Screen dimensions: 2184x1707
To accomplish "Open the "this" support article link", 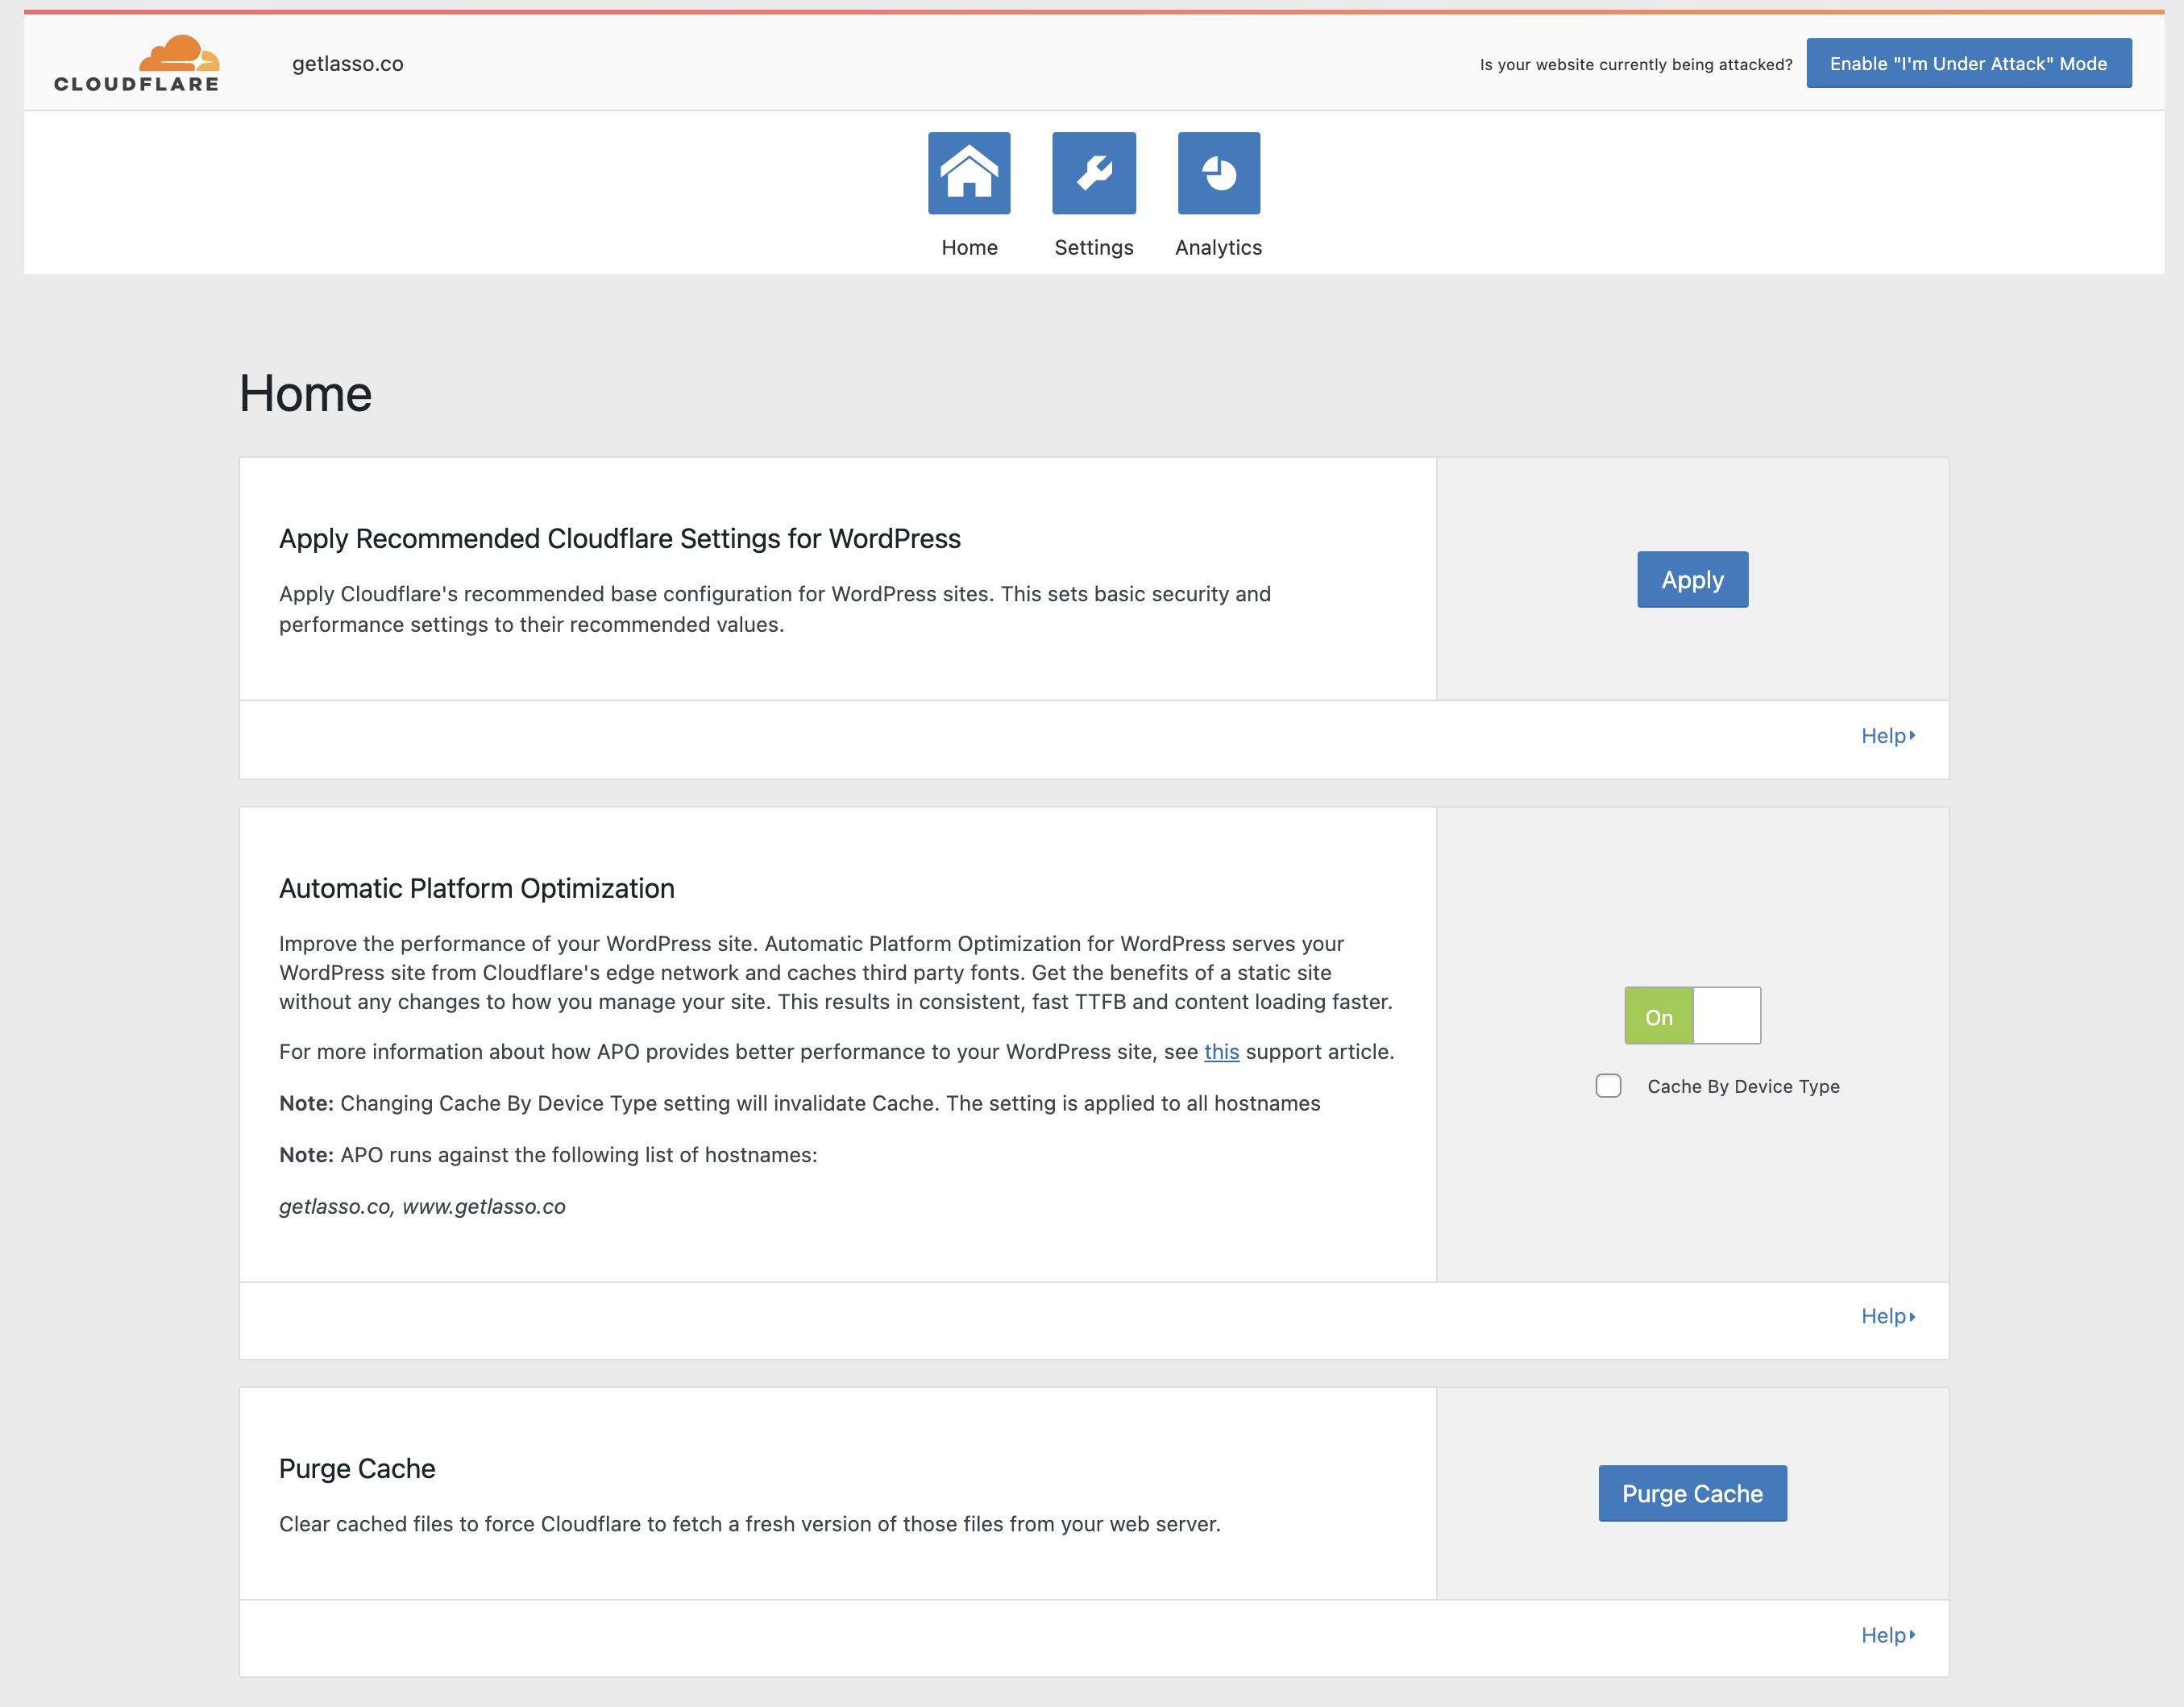I will tap(1221, 1052).
